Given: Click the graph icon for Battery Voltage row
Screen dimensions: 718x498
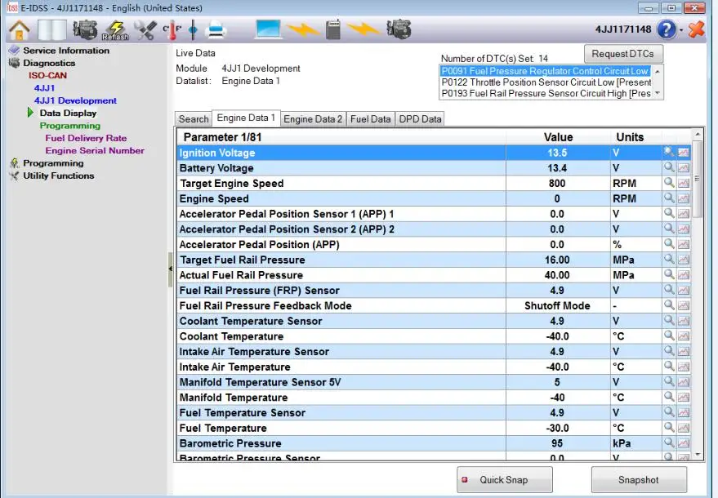Looking at the screenshot, I should point(684,168).
